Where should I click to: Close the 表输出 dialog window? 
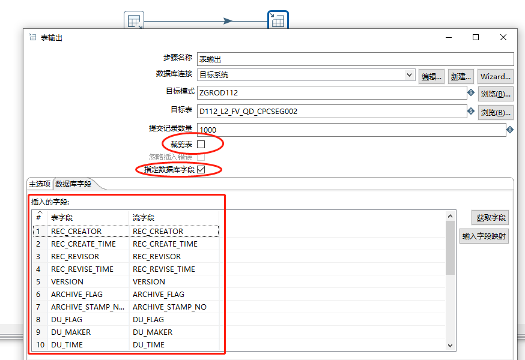[x=503, y=37]
